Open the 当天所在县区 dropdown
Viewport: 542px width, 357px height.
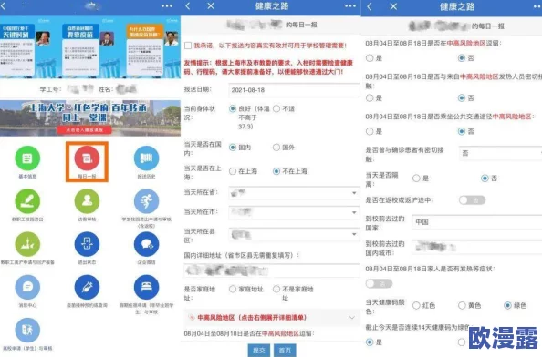pyautogui.click(x=294, y=234)
